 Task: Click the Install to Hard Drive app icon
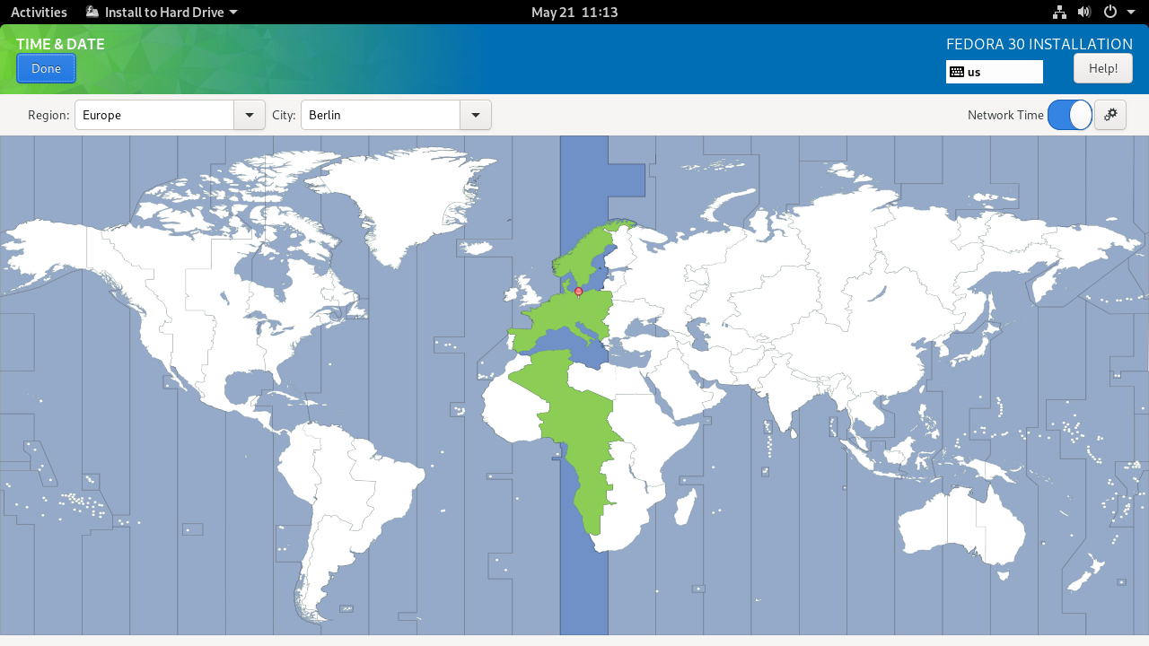click(x=92, y=12)
